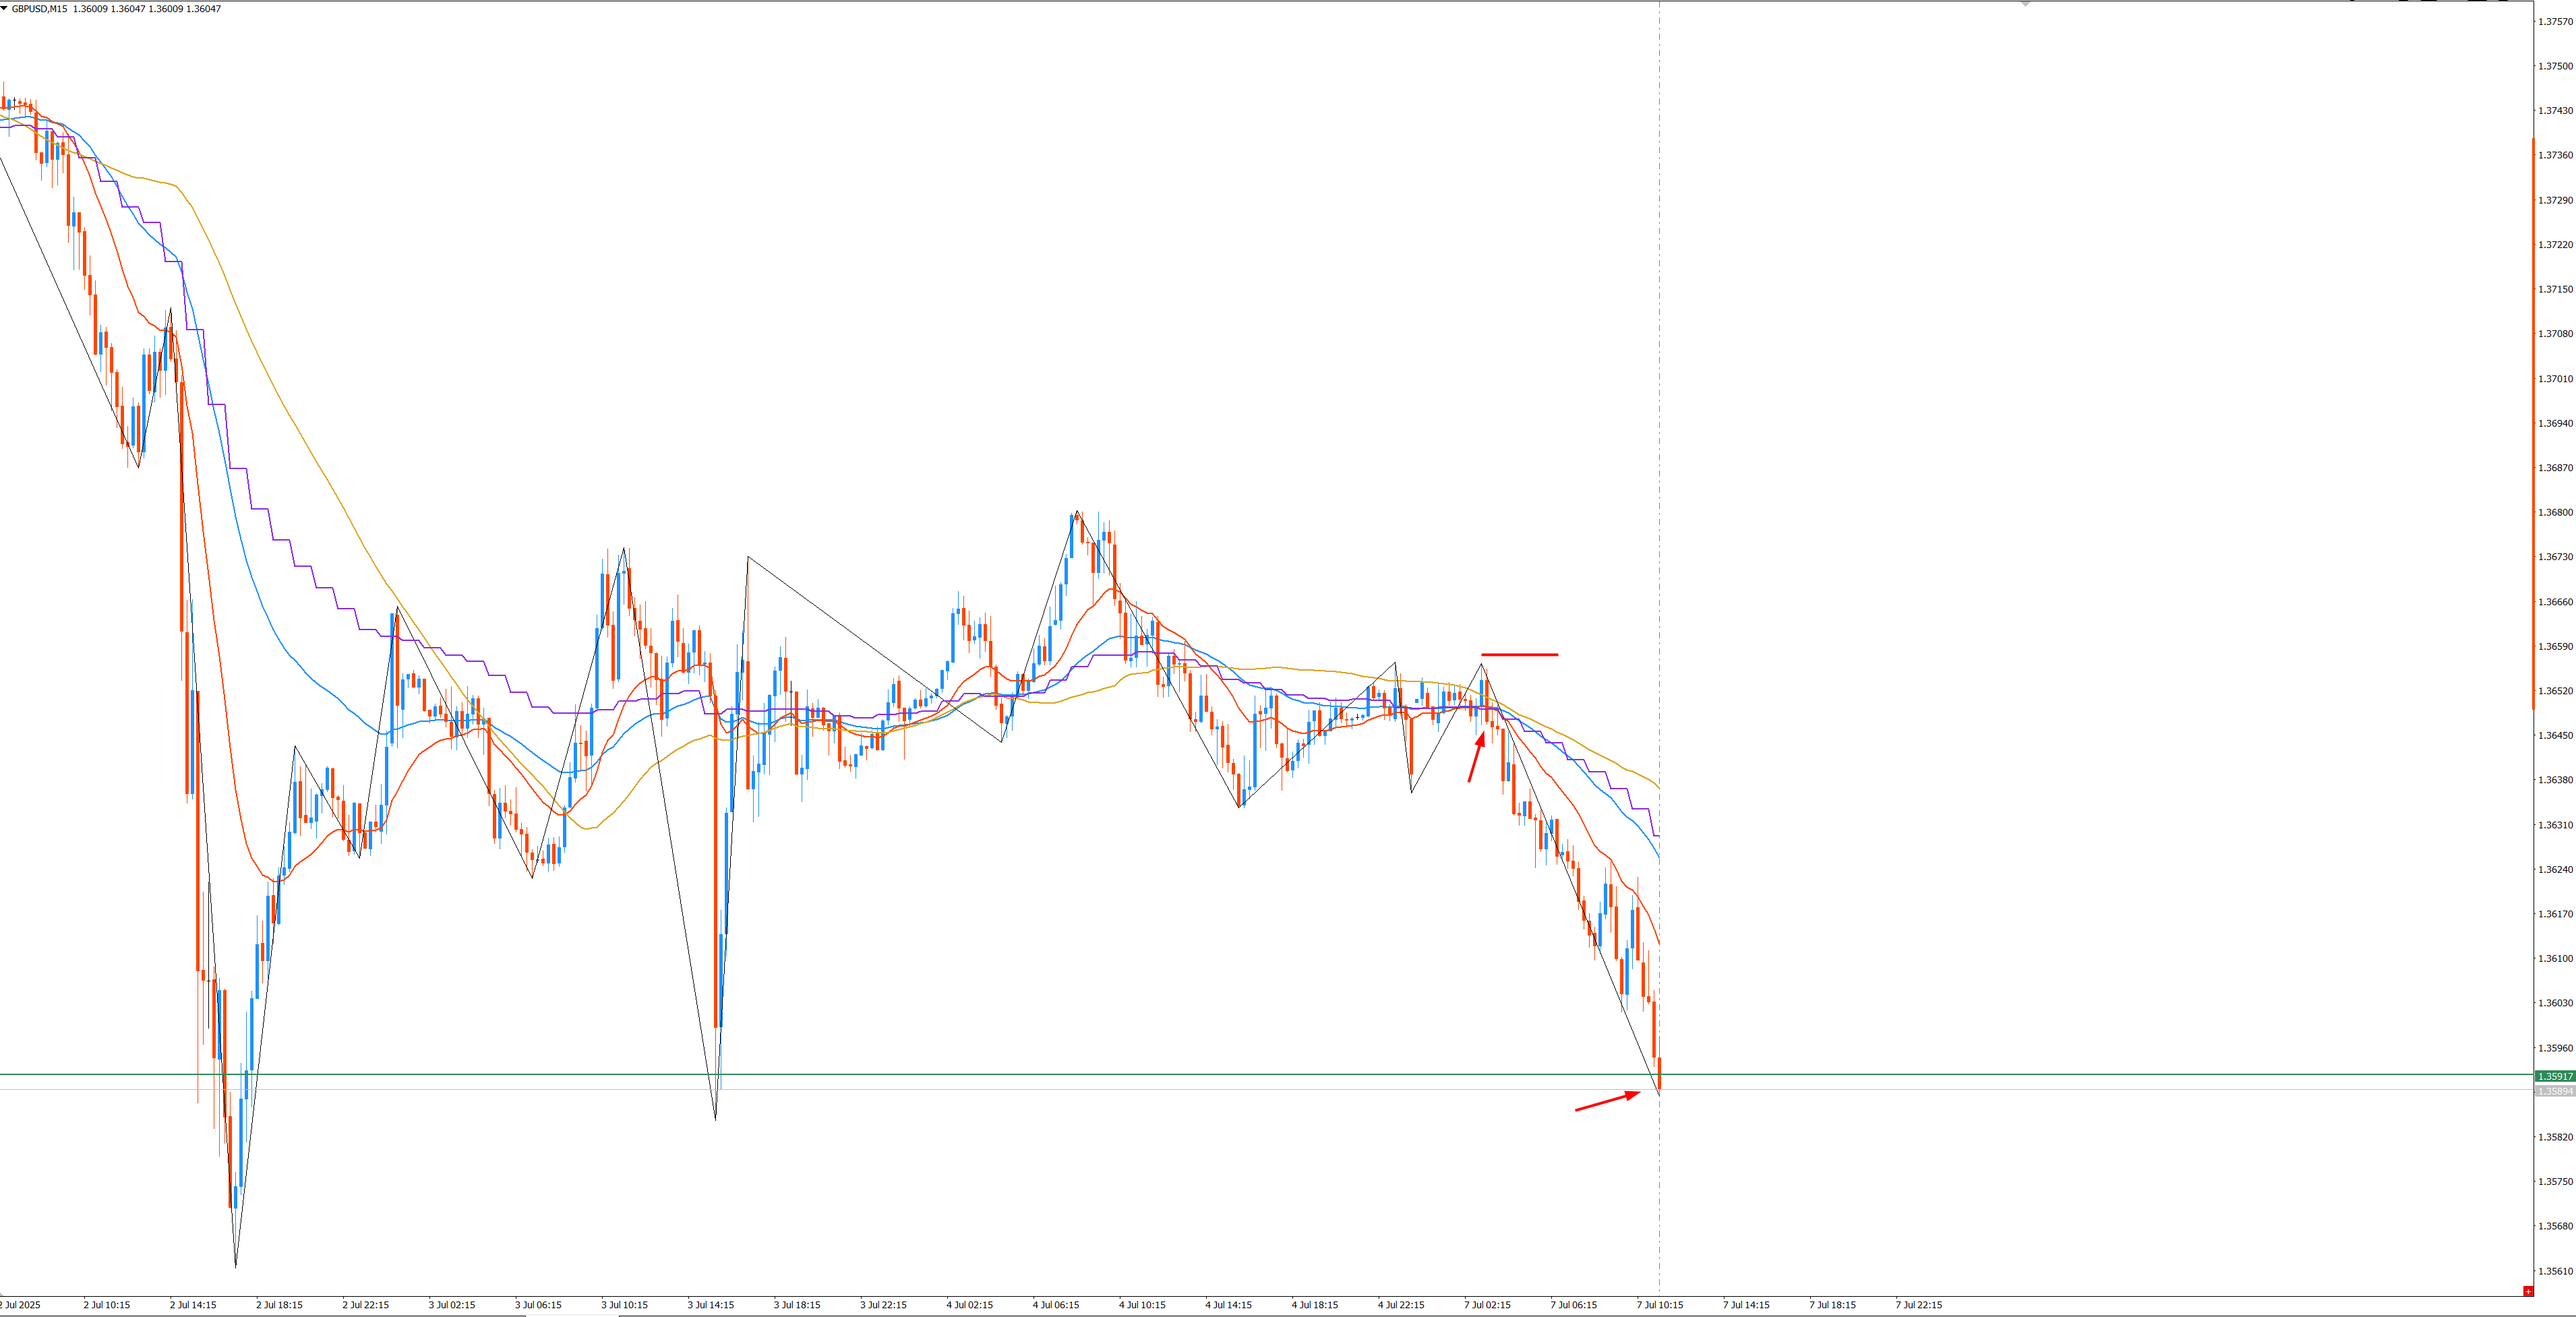The height and width of the screenshot is (1317, 2576).
Task: Click the gray 1.35894 bid price label
Action: [x=2555, y=1091]
